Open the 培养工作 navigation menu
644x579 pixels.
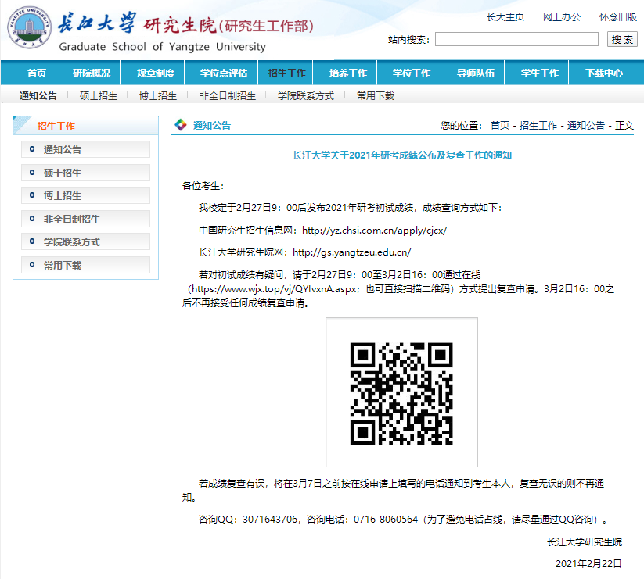pos(348,73)
